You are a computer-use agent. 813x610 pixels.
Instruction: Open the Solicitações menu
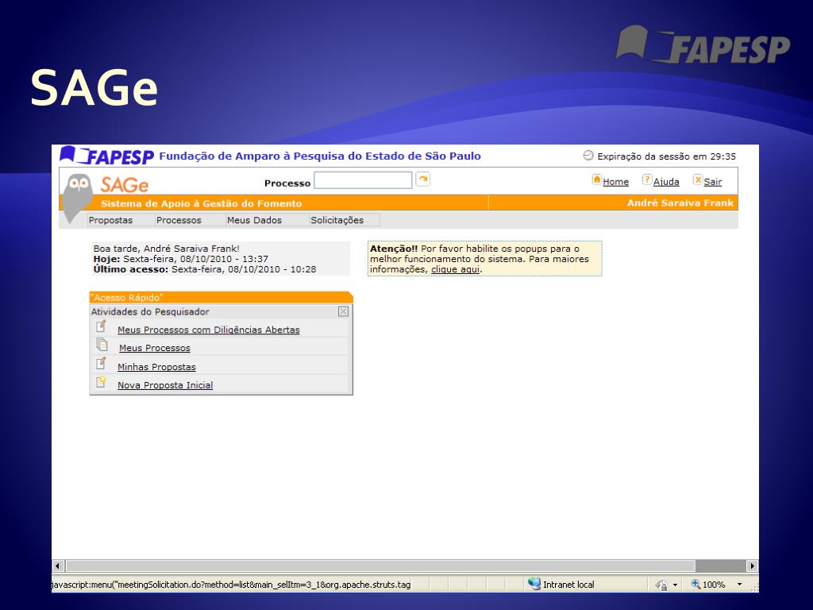click(x=337, y=220)
